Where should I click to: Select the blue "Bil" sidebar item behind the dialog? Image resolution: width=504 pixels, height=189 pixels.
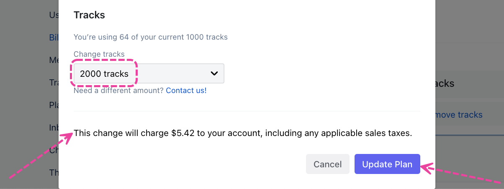(x=54, y=38)
